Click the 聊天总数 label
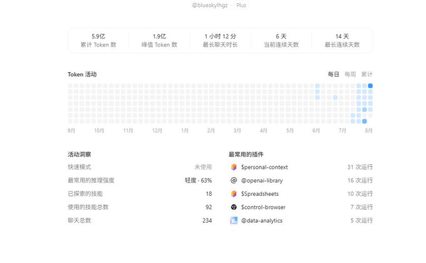This screenshot has height=263, width=426. click(x=80, y=220)
